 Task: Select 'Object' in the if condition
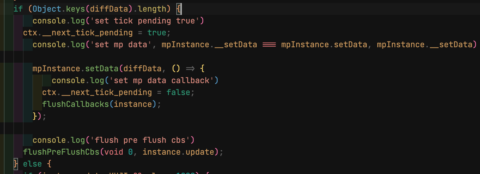pos(47,9)
